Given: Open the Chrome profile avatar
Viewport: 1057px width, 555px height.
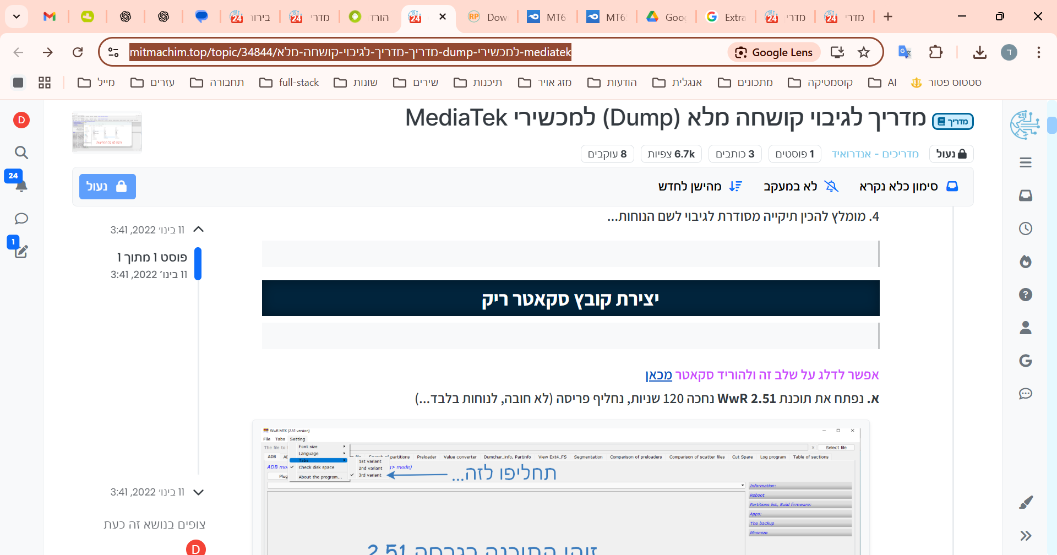Looking at the screenshot, I should coord(1009,52).
